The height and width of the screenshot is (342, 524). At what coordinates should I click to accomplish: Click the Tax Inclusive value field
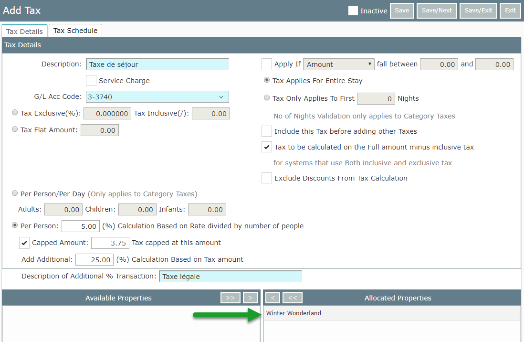pos(211,114)
